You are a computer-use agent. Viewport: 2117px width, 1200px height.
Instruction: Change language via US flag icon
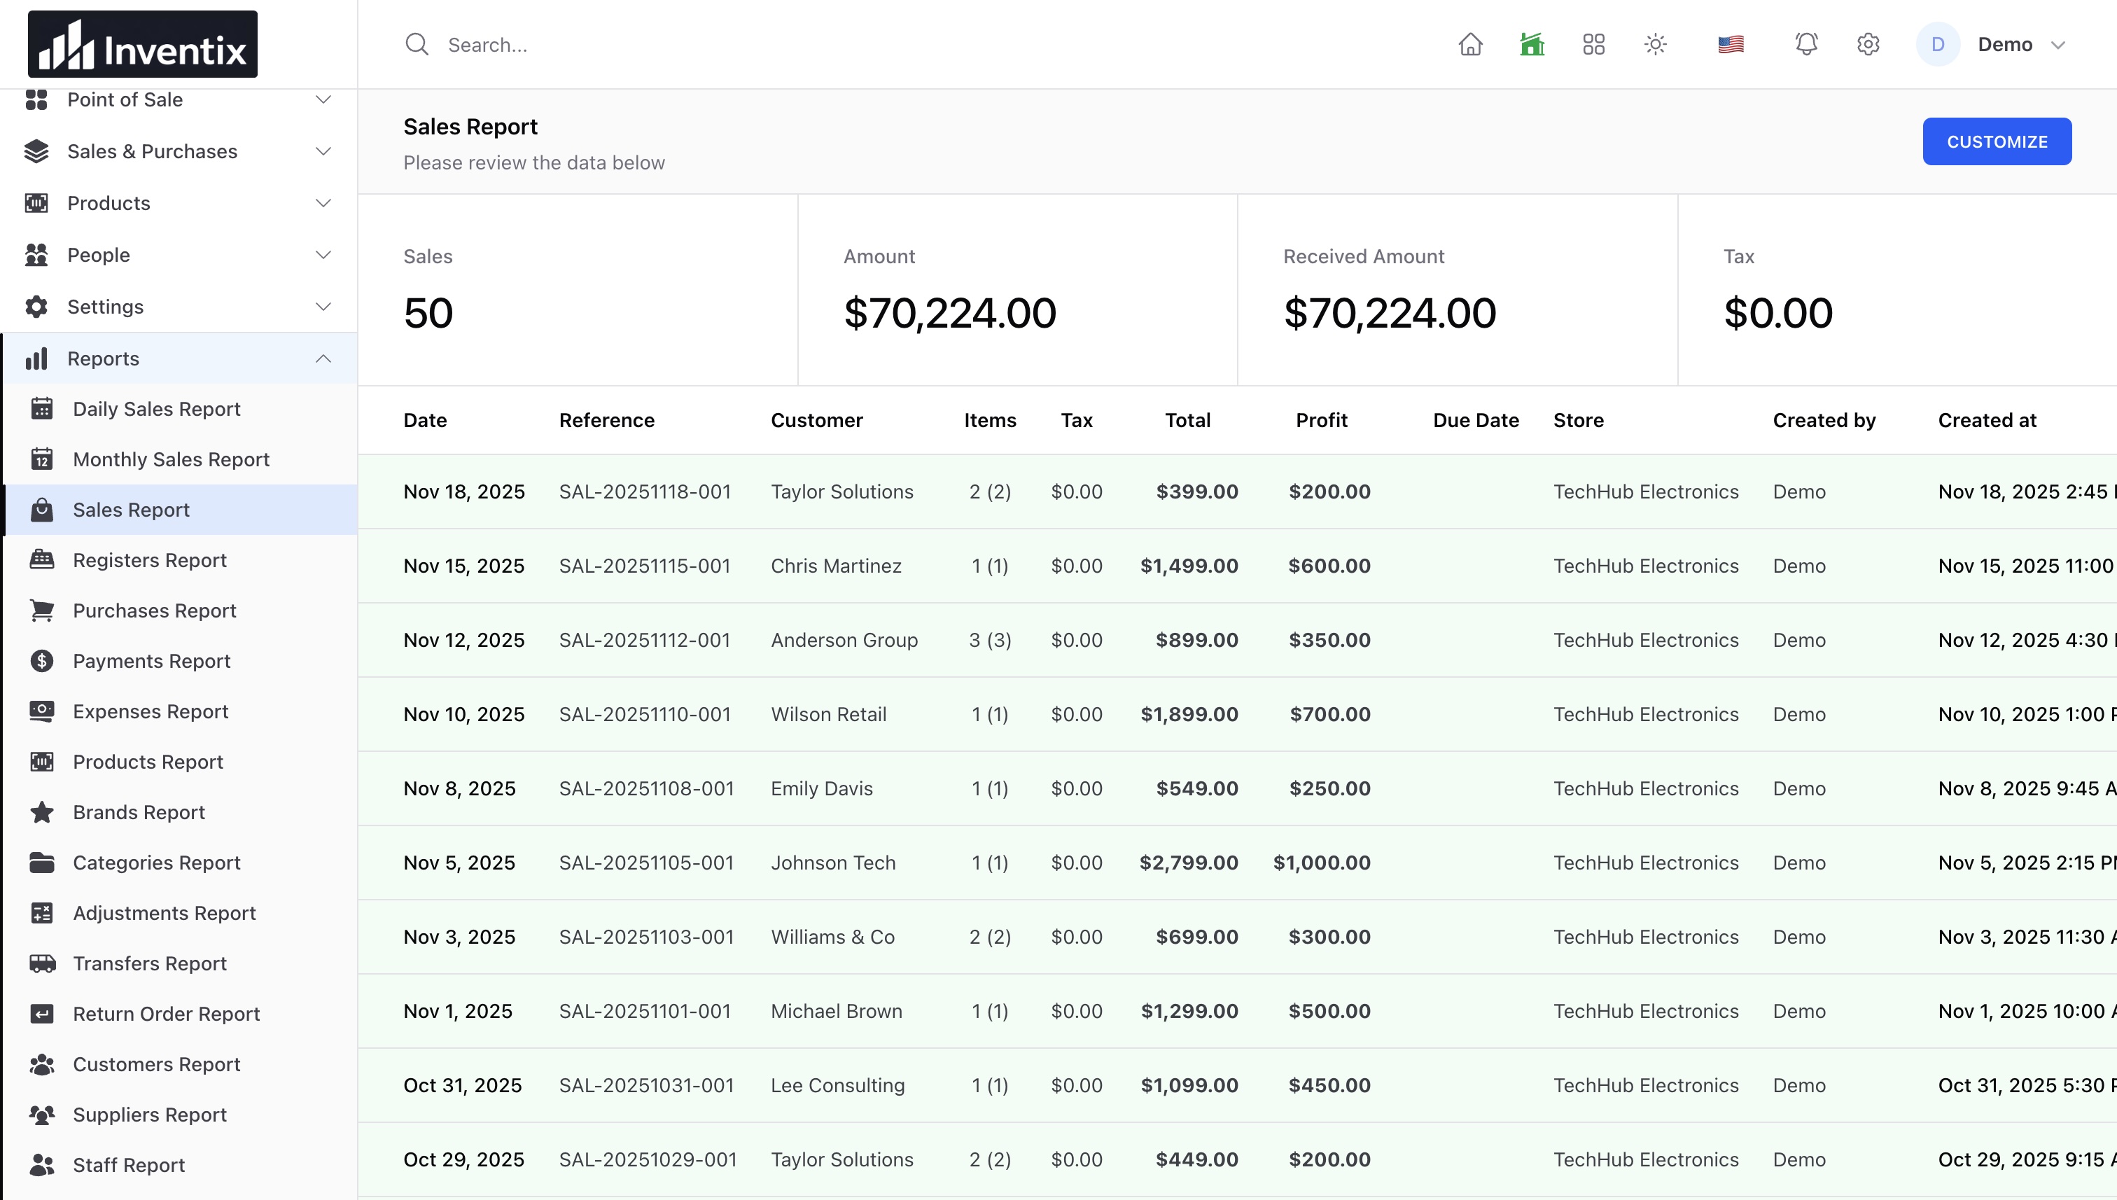pyautogui.click(x=1731, y=45)
